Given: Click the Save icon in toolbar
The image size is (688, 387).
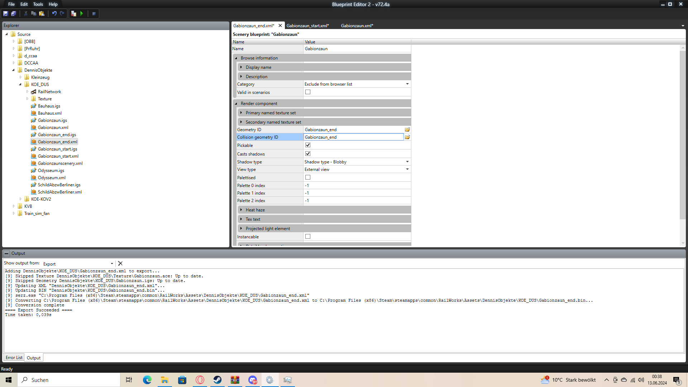Looking at the screenshot, I should (x=6, y=14).
